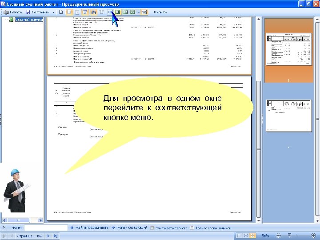Open page 2 thumbnail in right panel
Viewport: 320px width, 240px height.
point(288,116)
